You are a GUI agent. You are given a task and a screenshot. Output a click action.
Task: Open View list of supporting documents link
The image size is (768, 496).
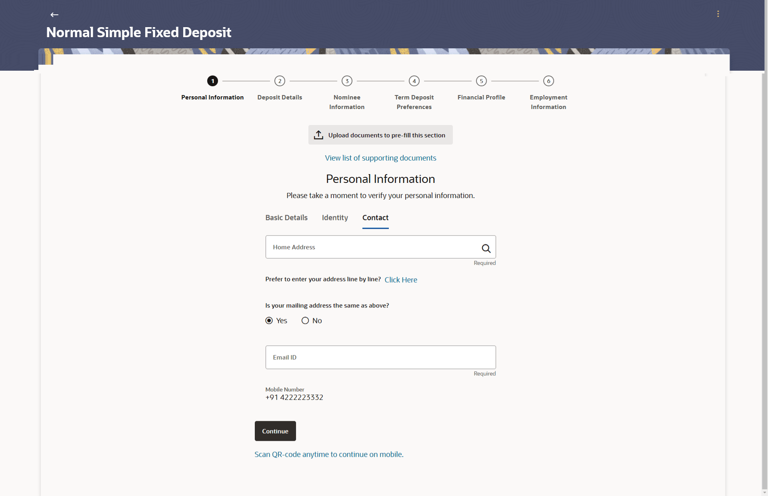(x=380, y=158)
